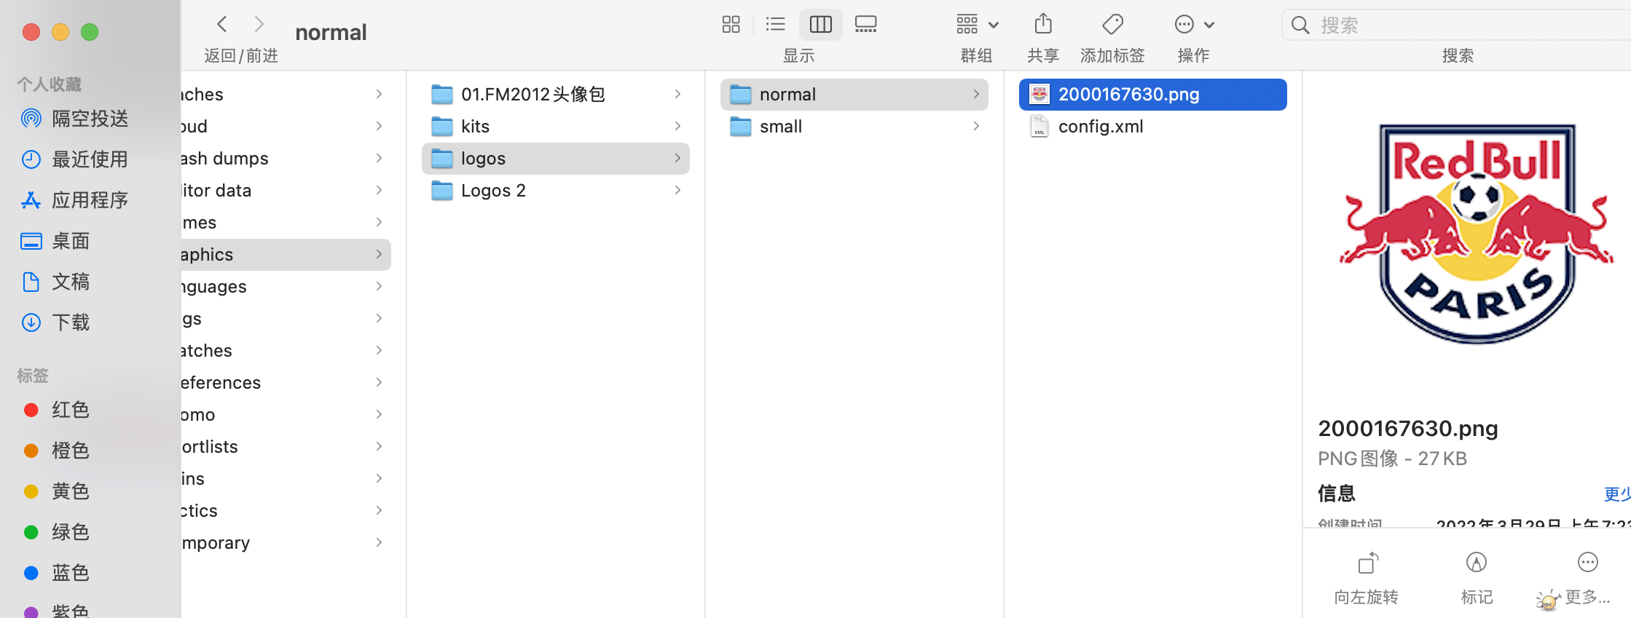Go back with the left arrow
The height and width of the screenshot is (618, 1631).
(222, 25)
